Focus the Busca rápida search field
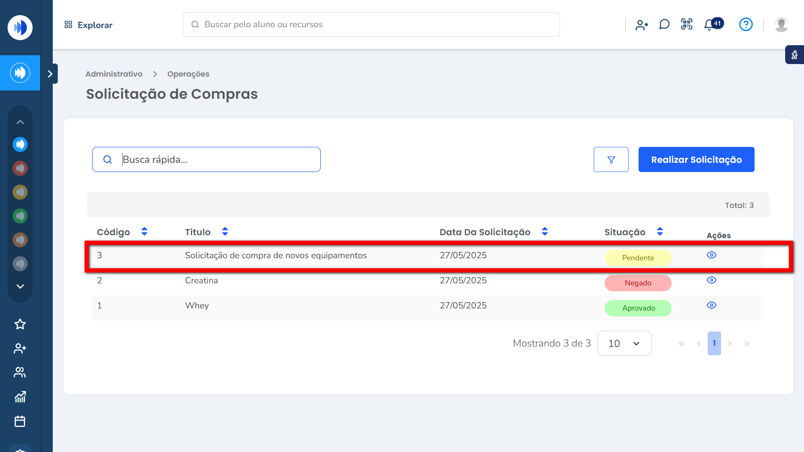 (218, 159)
